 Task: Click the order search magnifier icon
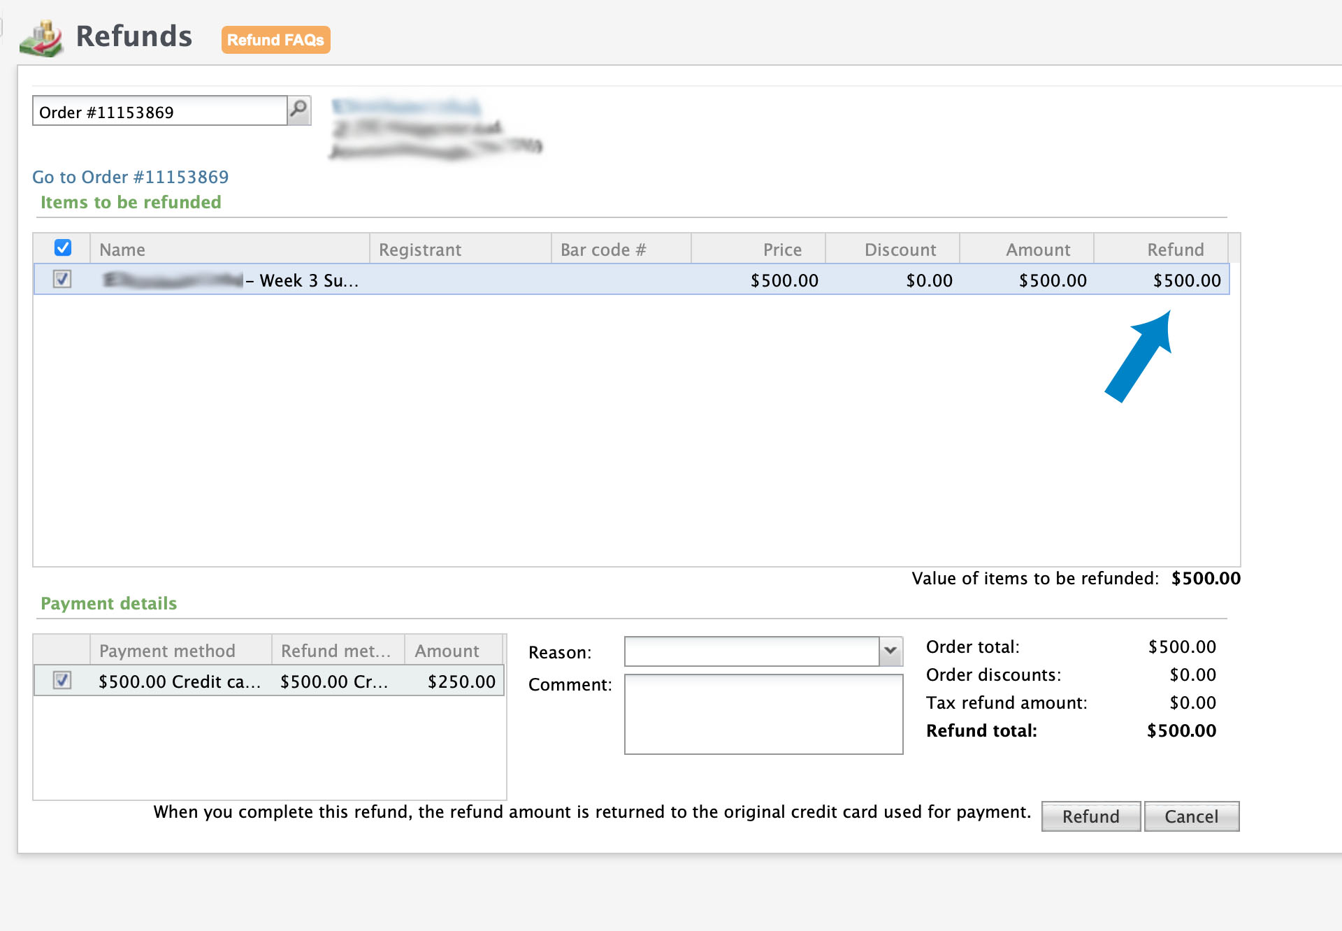coord(298,110)
